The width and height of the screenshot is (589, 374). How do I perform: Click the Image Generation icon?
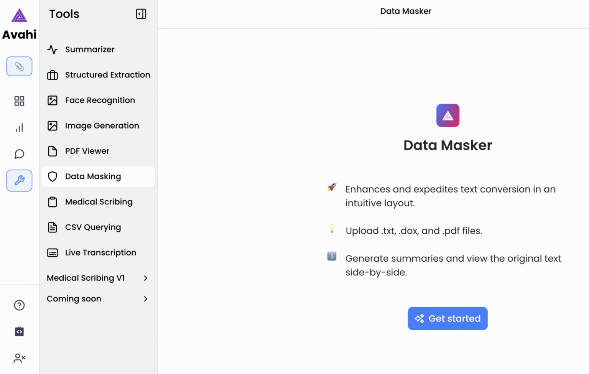[52, 125]
